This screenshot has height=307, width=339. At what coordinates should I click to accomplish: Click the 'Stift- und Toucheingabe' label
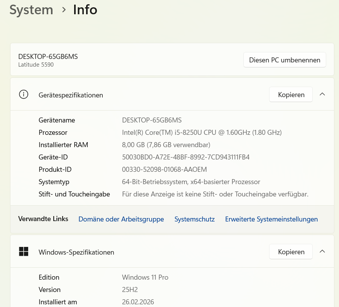(74, 194)
